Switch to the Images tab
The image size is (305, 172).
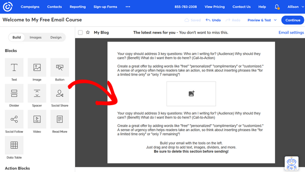tap(35, 37)
